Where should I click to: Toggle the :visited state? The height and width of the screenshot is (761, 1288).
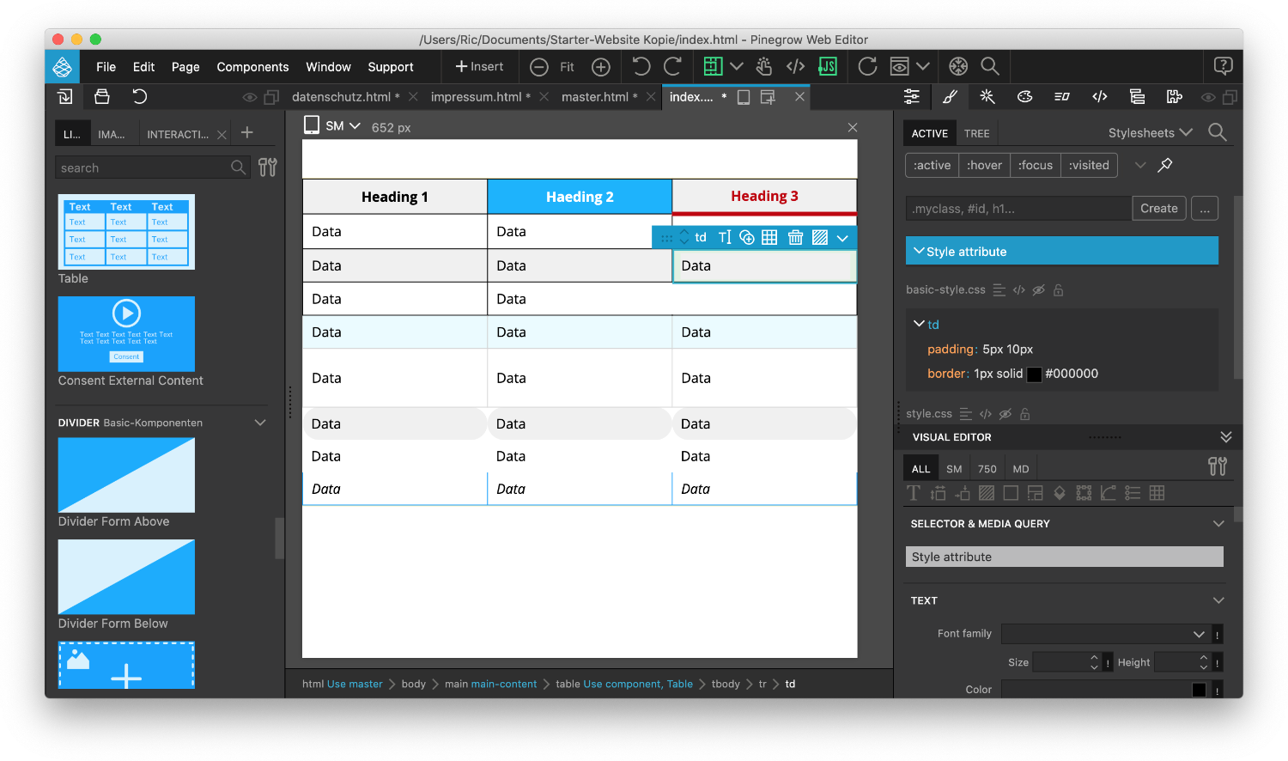tap(1089, 165)
